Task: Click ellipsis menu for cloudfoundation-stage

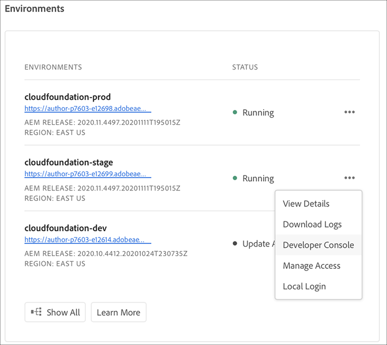Action: coord(349,178)
